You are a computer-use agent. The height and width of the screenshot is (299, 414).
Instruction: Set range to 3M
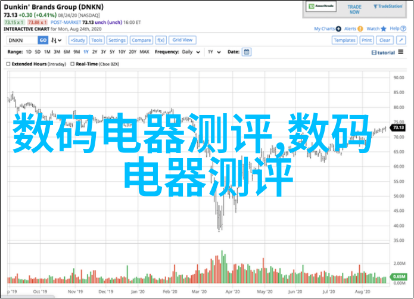click(x=57, y=52)
